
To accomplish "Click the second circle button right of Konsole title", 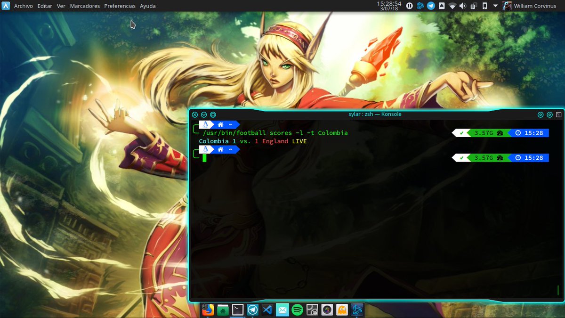I will pos(549,114).
